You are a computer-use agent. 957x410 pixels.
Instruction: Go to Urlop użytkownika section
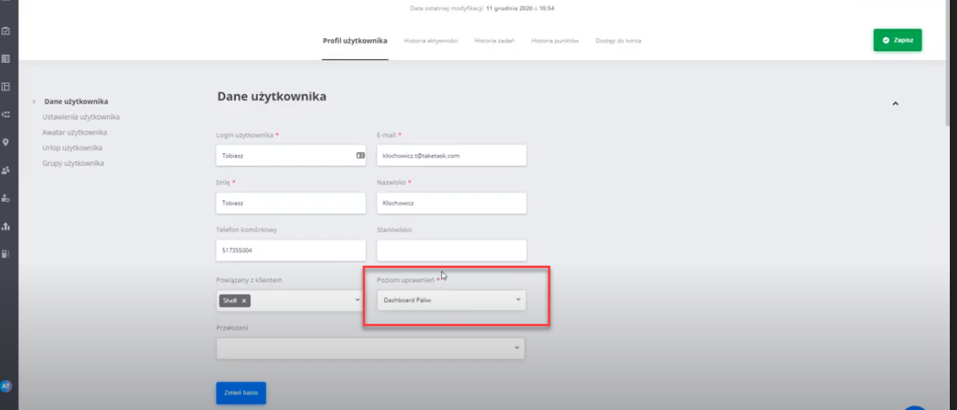(72, 148)
